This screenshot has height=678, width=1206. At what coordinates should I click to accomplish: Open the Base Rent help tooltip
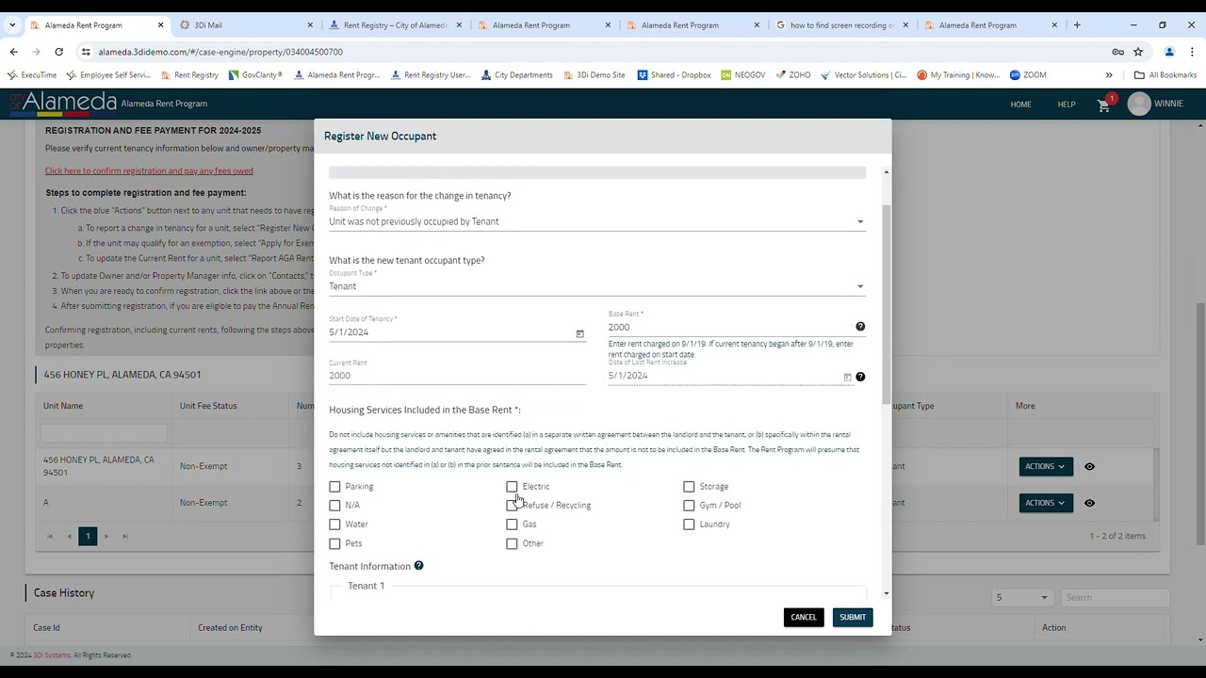tap(860, 327)
